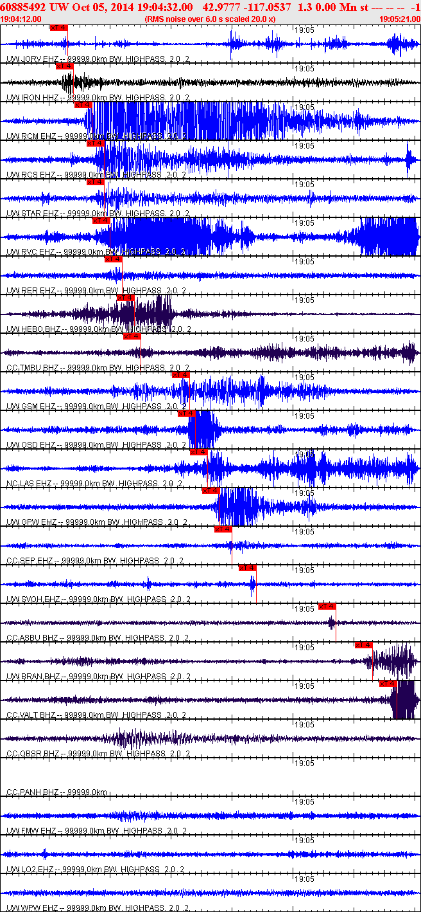Select the 'UW RCS EHZ' station label
This screenshot has width=421, height=912.
[31, 175]
